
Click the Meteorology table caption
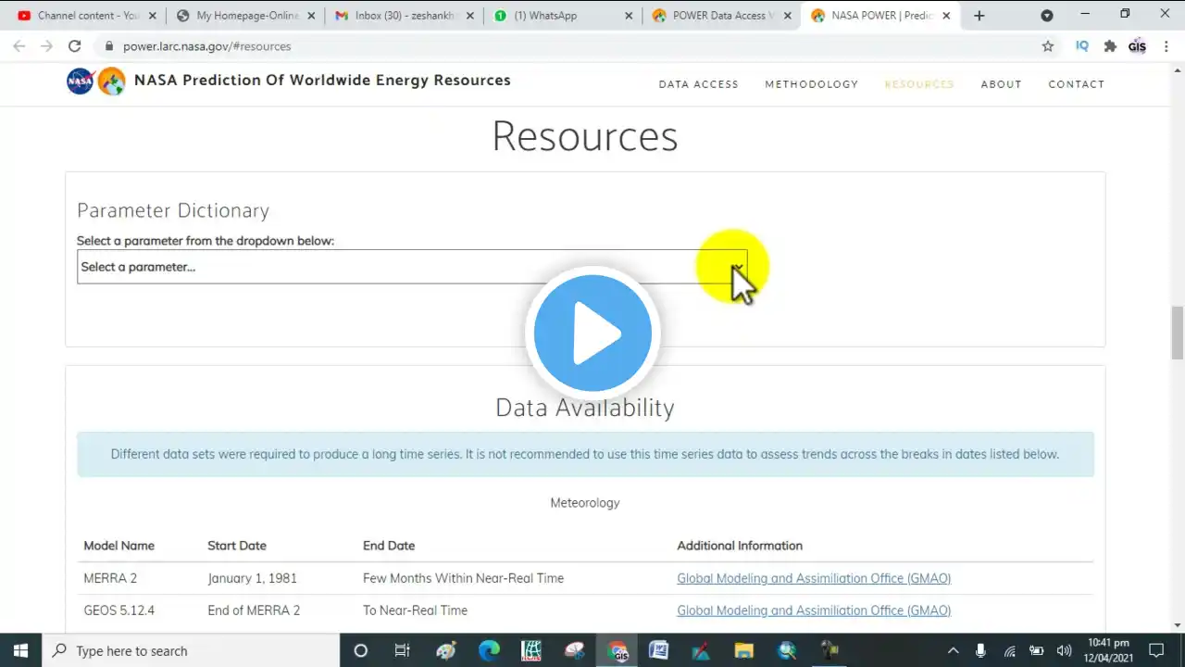pyautogui.click(x=585, y=503)
